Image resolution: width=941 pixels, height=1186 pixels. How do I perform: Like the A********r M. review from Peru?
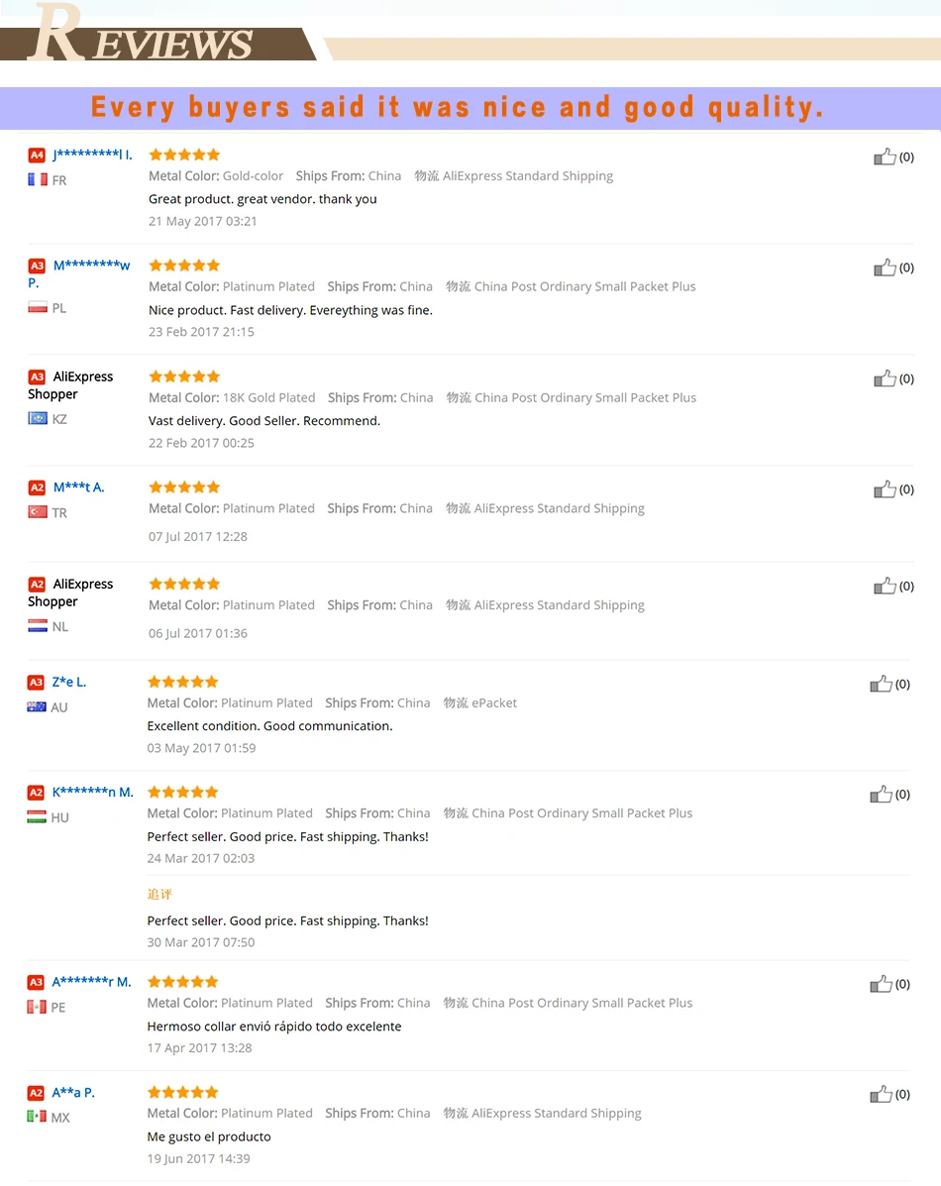click(x=881, y=984)
